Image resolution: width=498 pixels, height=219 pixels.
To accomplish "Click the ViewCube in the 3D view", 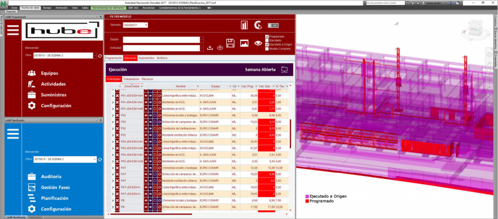I will [x=475, y=27].
